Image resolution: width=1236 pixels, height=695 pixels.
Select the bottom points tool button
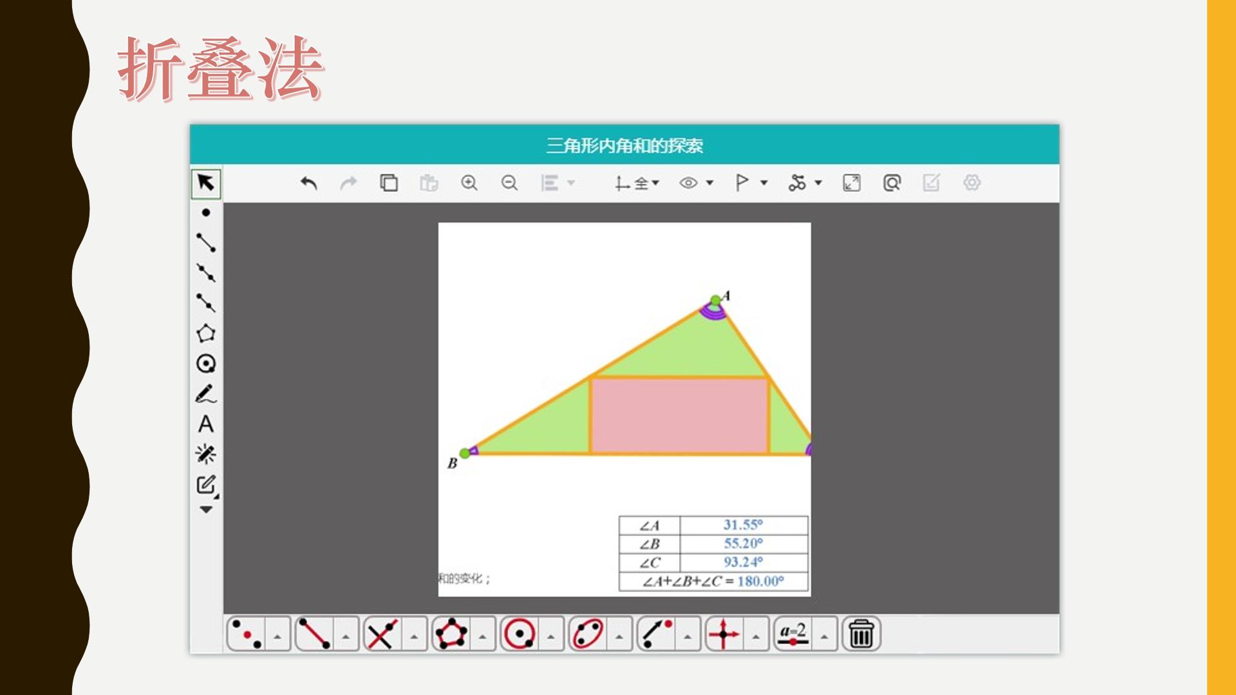[246, 635]
